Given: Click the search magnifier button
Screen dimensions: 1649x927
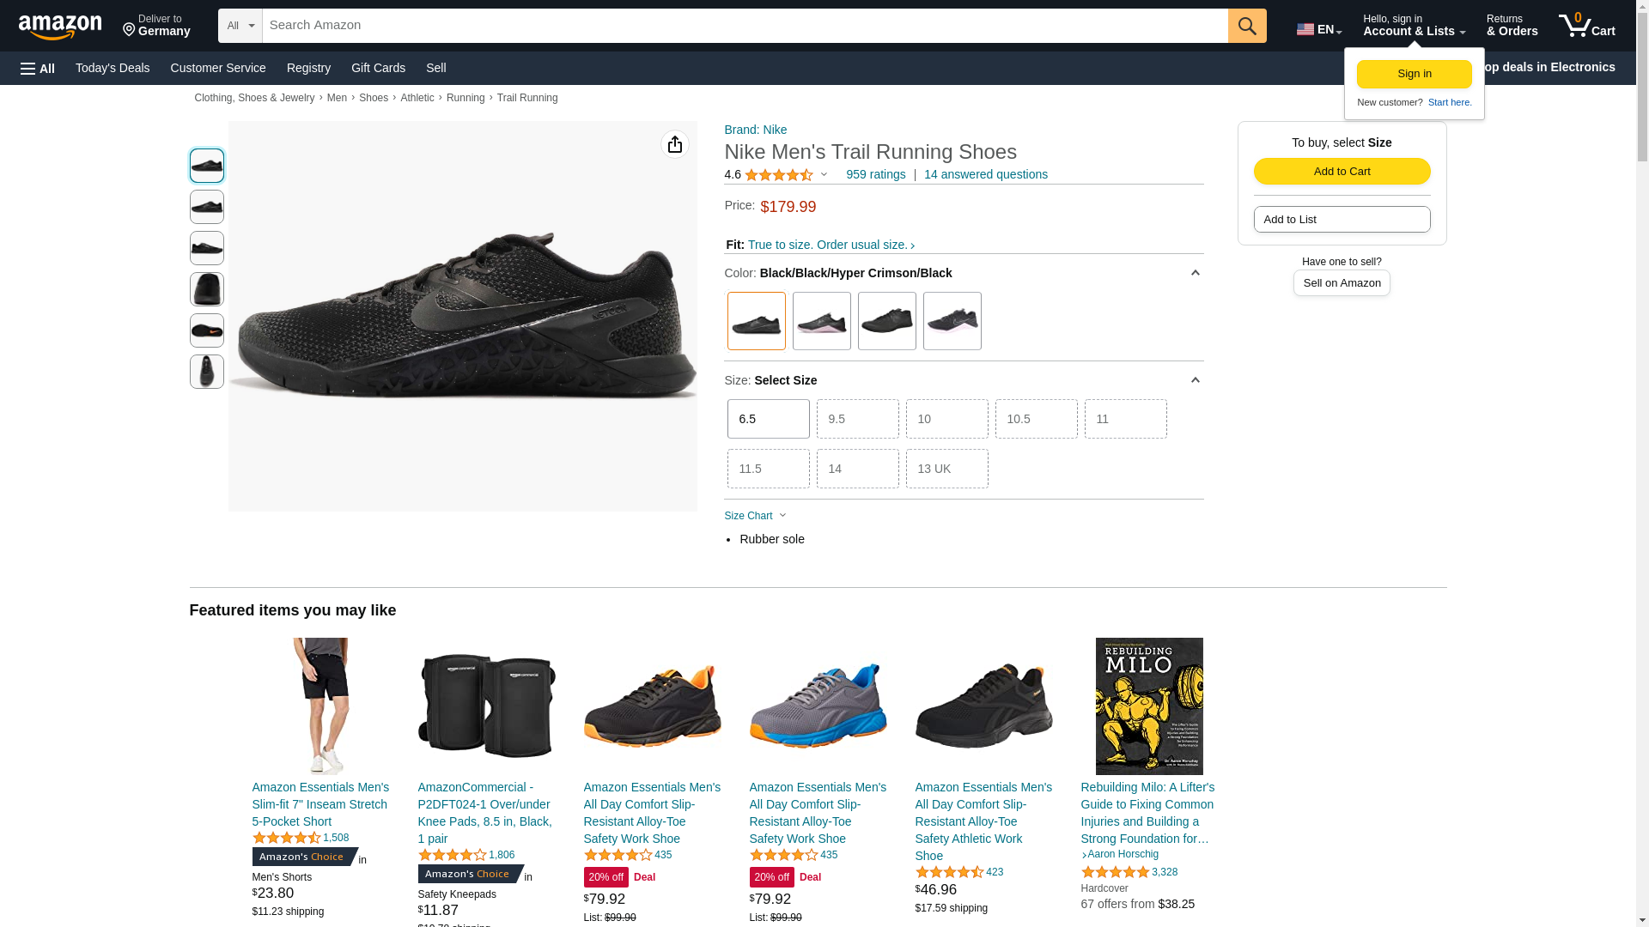Looking at the screenshot, I should pos(1247,26).
